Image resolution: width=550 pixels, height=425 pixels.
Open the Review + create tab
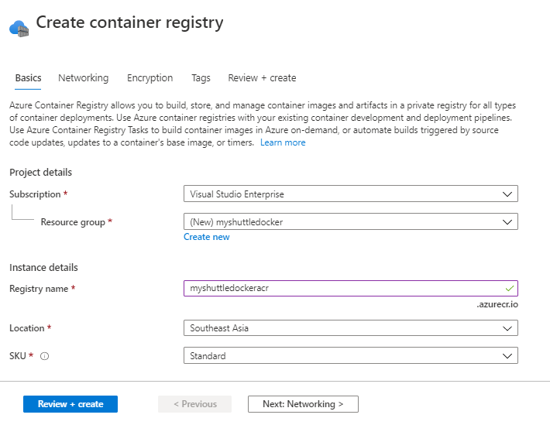pyautogui.click(x=262, y=78)
